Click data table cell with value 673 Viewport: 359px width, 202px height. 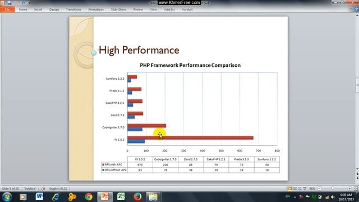click(140, 164)
